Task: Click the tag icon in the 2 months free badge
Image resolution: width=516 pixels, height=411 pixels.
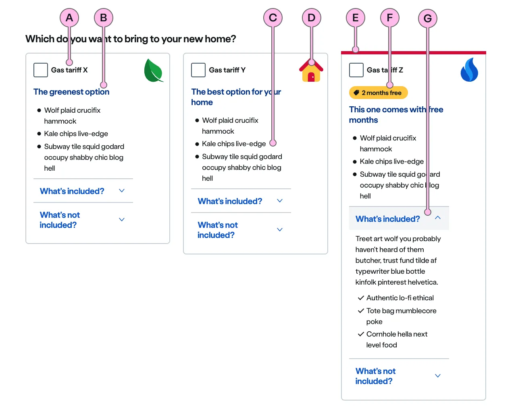Action: (356, 93)
